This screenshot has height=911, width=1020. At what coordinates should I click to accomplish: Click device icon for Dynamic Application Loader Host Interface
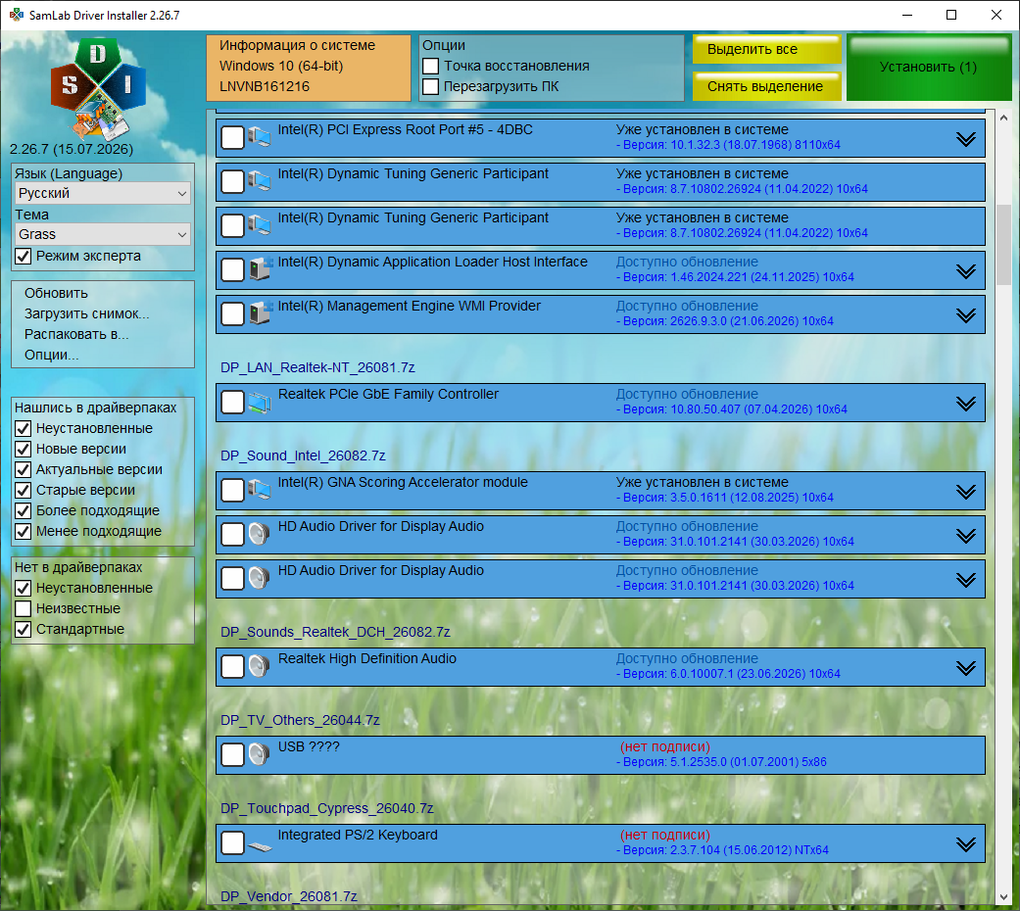pos(260,269)
